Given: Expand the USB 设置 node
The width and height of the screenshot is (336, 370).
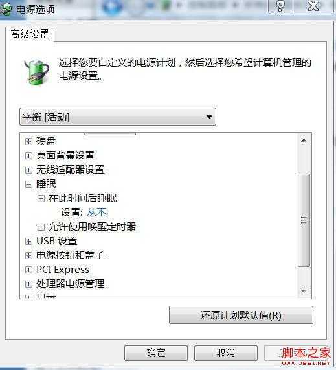Looking at the screenshot, I should [x=28, y=242].
